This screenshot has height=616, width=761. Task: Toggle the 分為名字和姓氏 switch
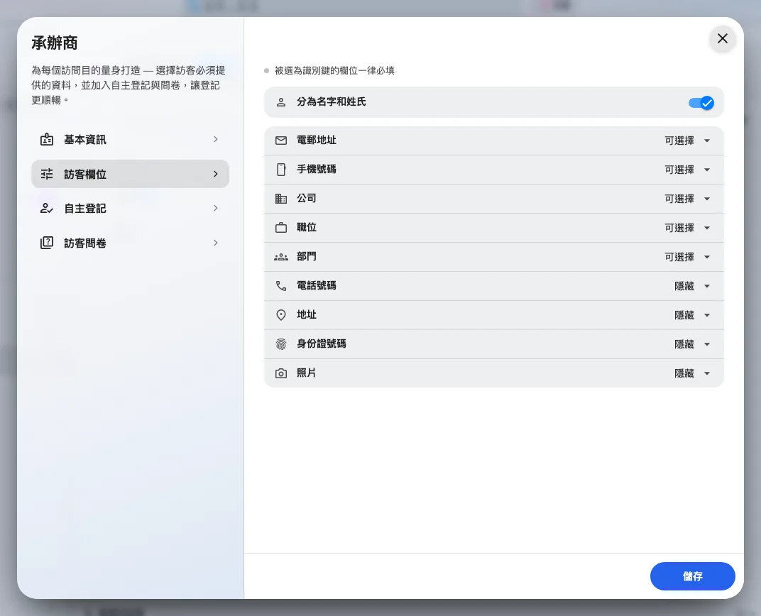tap(701, 103)
